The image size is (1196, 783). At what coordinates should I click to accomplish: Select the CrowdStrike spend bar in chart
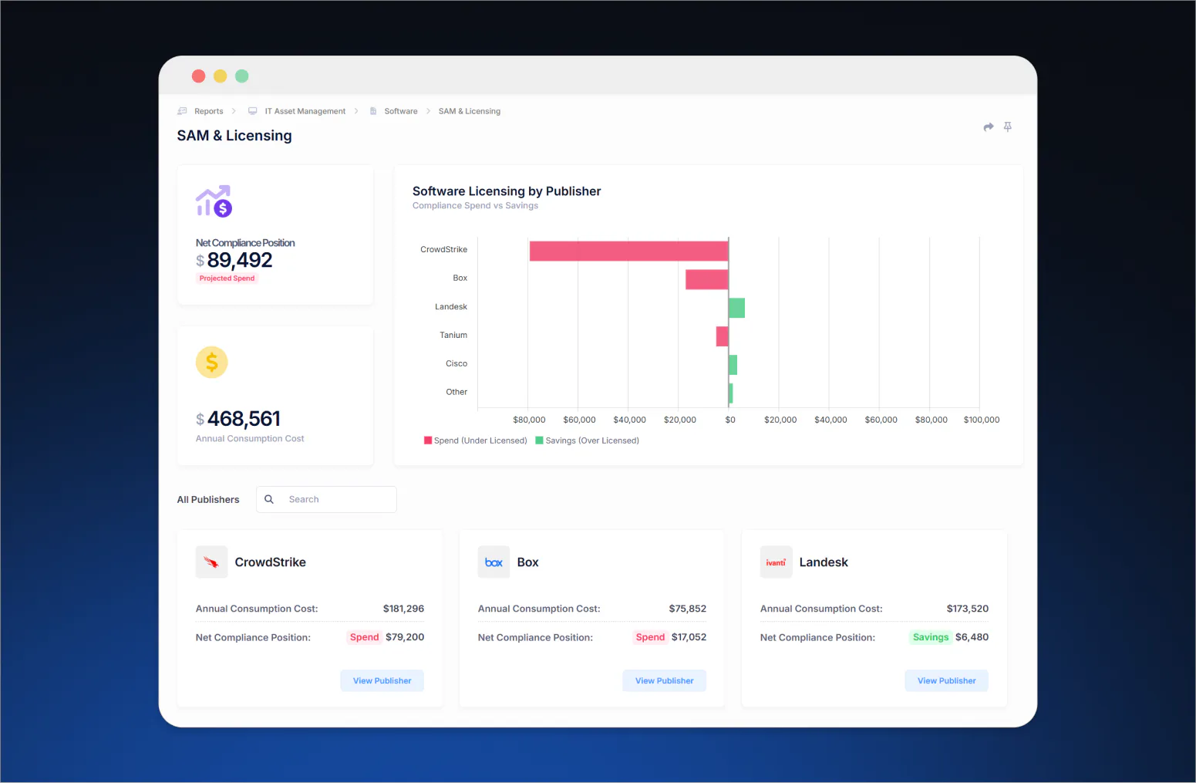click(x=629, y=251)
